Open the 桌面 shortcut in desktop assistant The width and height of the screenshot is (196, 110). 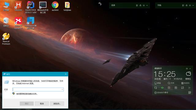158,83
